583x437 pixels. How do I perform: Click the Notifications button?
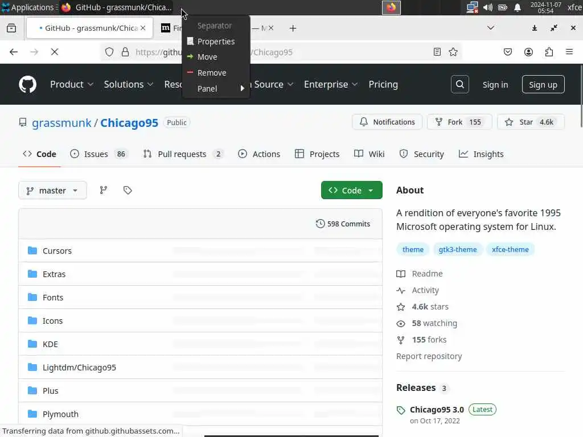(x=387, y=122)
